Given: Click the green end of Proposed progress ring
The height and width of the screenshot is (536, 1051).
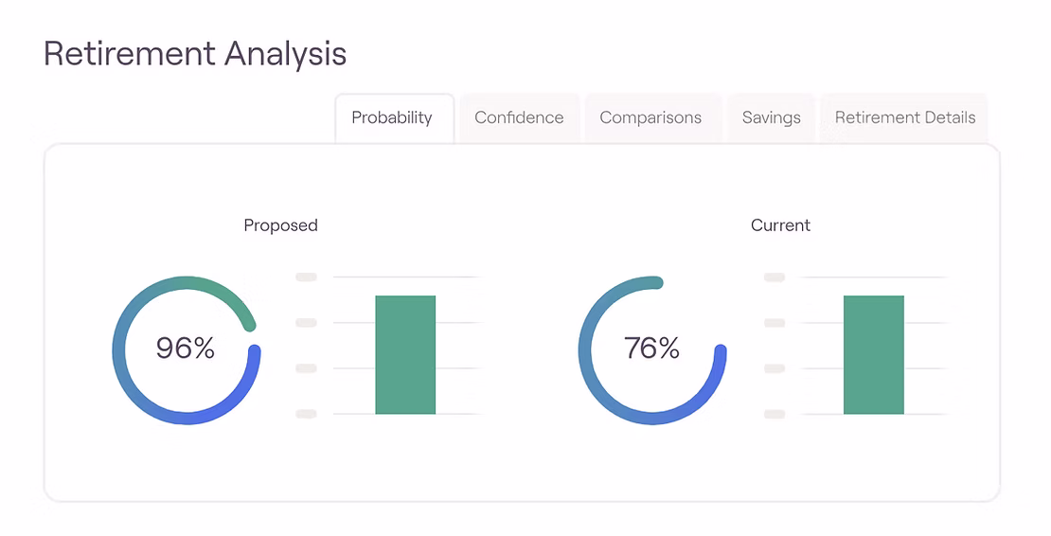Looking at the screenshot, I should [x=250, y=324].
